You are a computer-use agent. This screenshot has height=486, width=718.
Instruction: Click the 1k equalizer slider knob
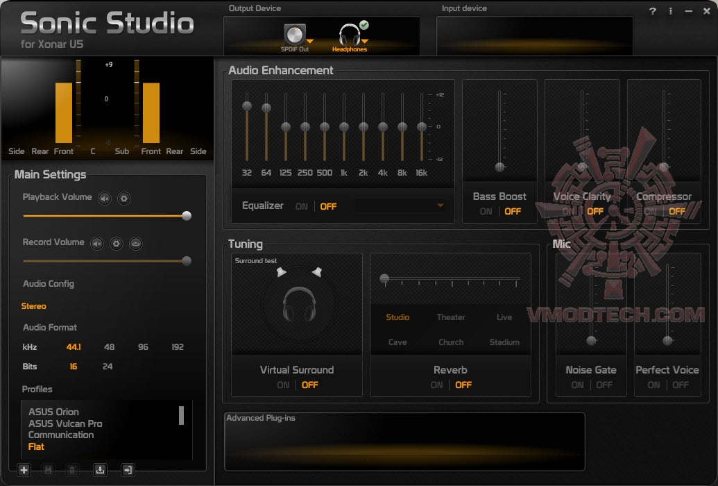[x=344, y=127]
